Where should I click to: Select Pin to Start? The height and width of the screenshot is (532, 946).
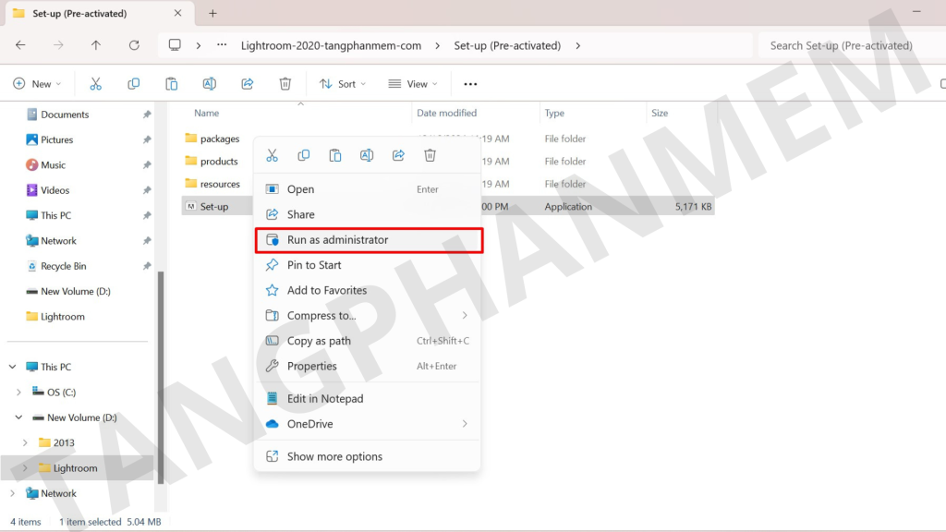click(x=367, y=265)
